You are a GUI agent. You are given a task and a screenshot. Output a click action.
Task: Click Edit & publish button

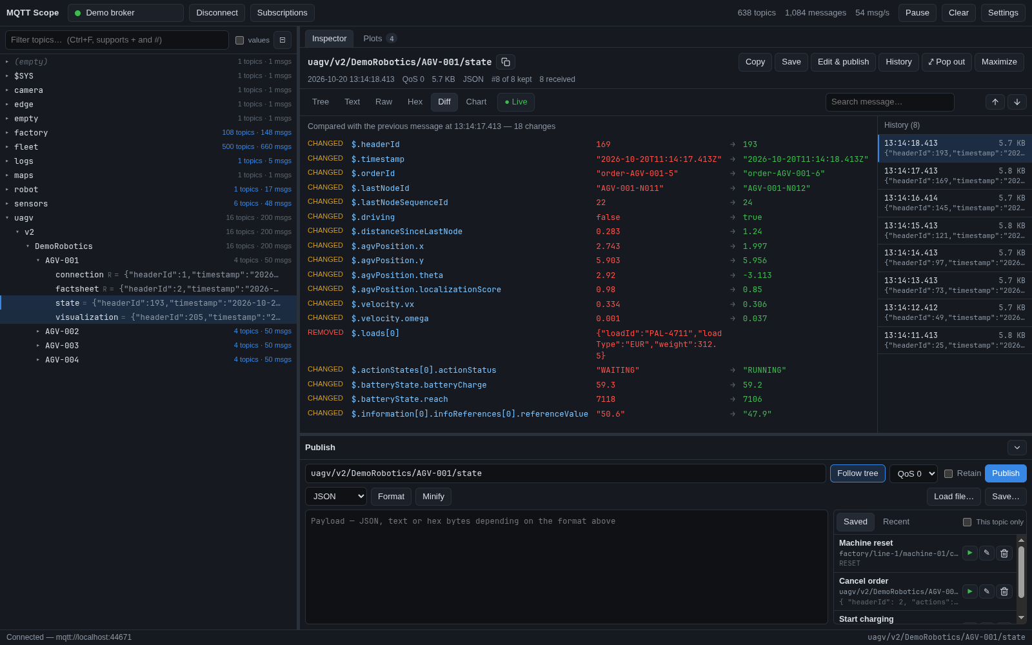pos(843,62)
